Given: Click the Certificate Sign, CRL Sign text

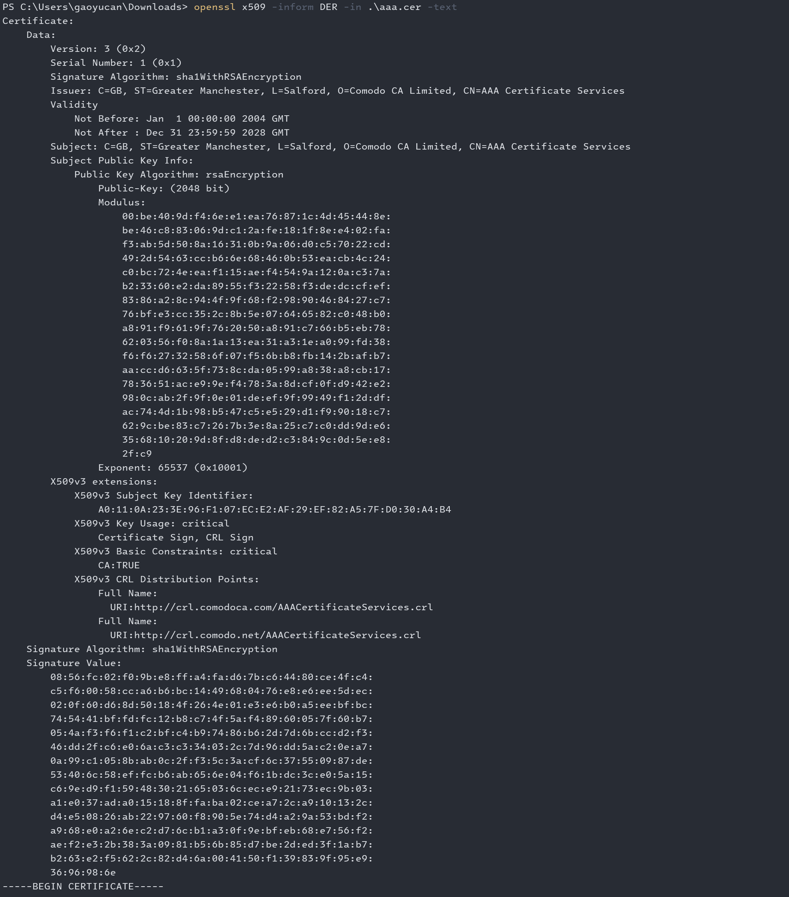Looking at the screenshot, I should [176, 538].
